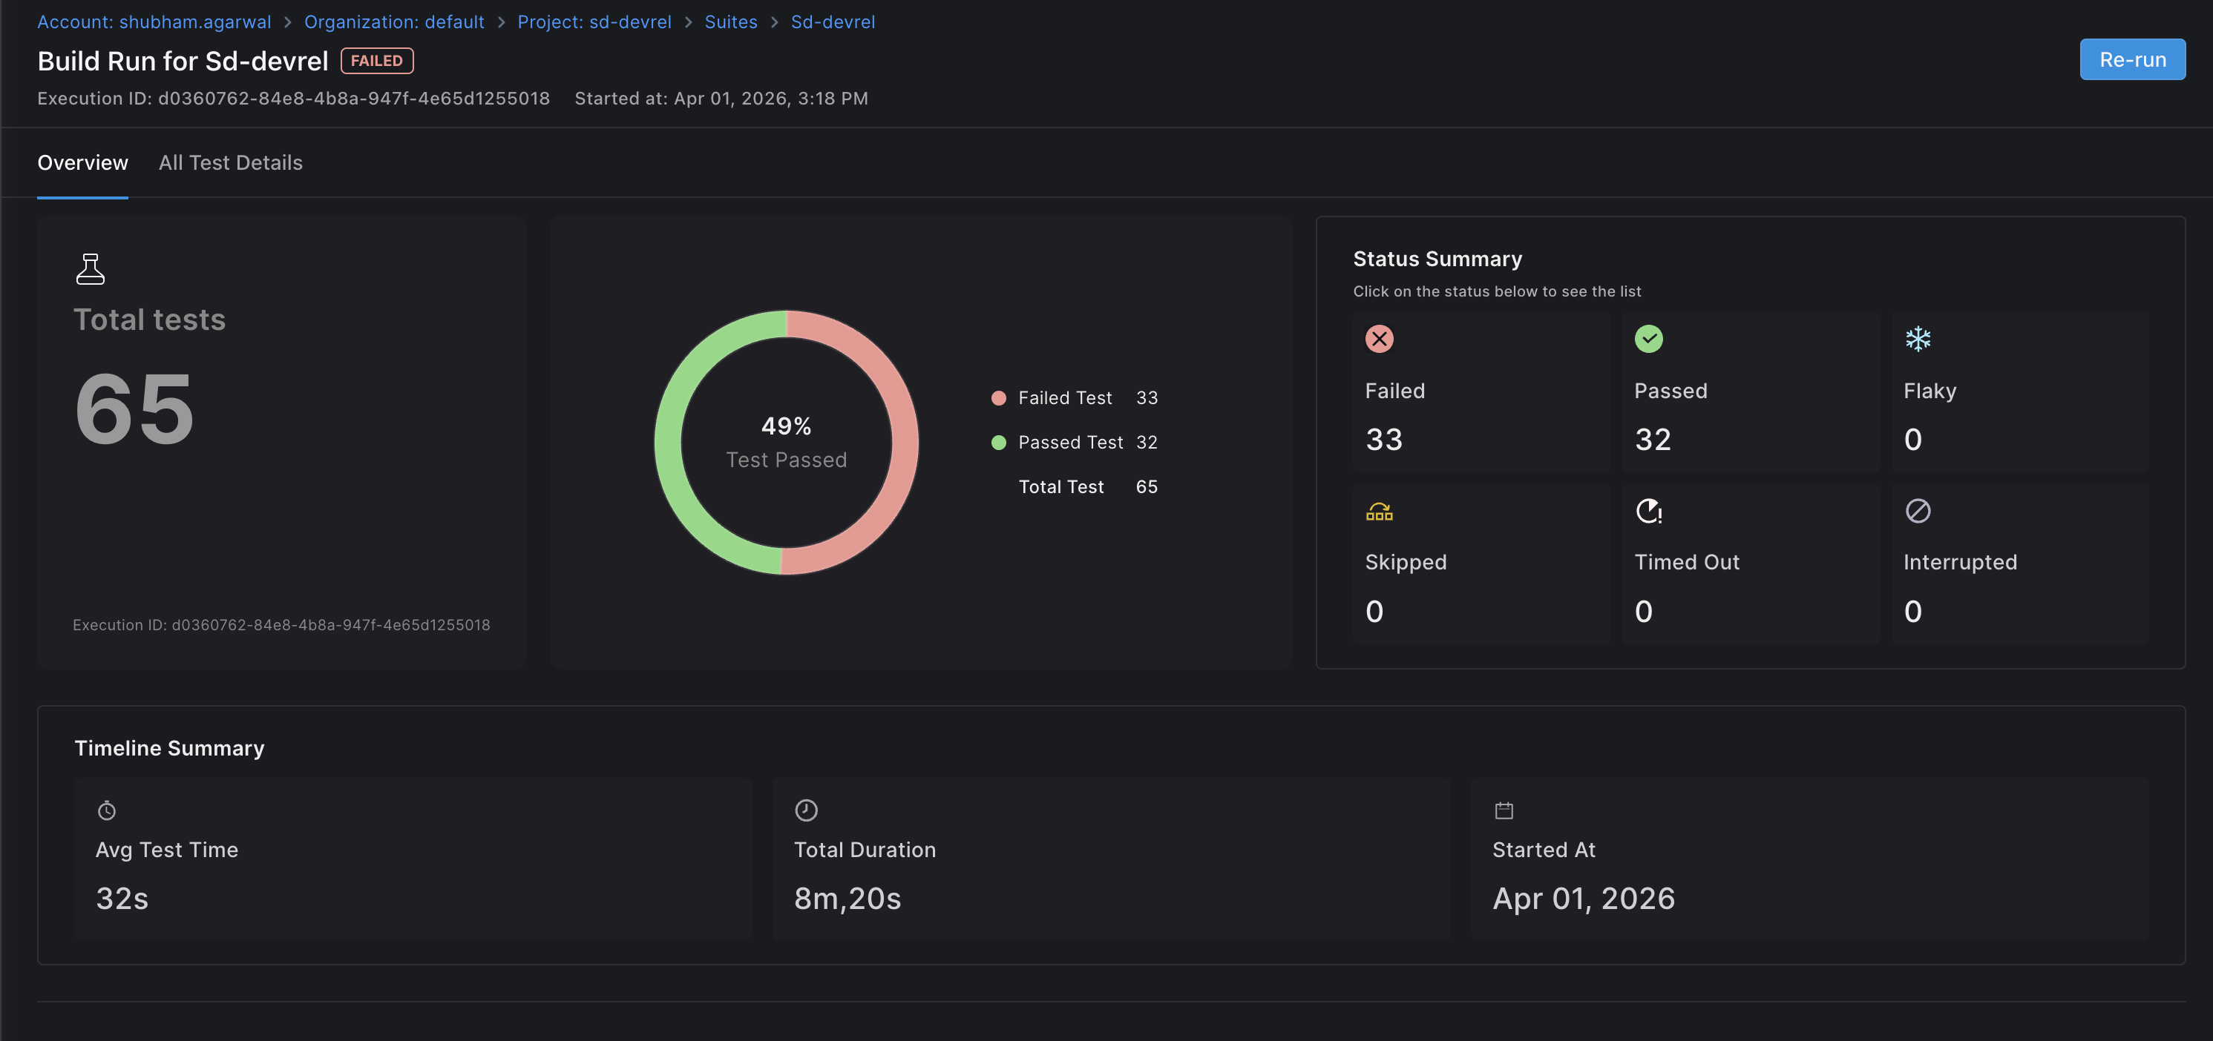Click the red Failed Test legend dot
The width and height of the screenshot is (2213, 1041).
998,398
